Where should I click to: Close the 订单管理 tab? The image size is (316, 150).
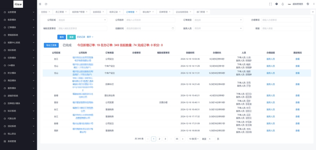point(136,12)
